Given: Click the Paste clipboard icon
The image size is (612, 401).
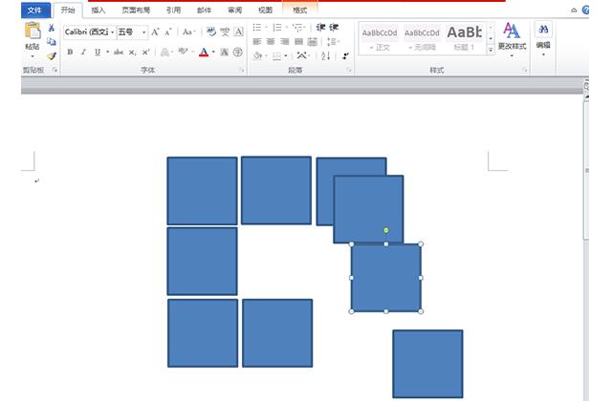Looking at the screenshot, I should (x=33, y=31).
